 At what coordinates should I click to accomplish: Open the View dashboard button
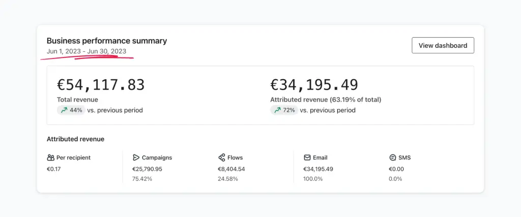[x=443, y=45]
